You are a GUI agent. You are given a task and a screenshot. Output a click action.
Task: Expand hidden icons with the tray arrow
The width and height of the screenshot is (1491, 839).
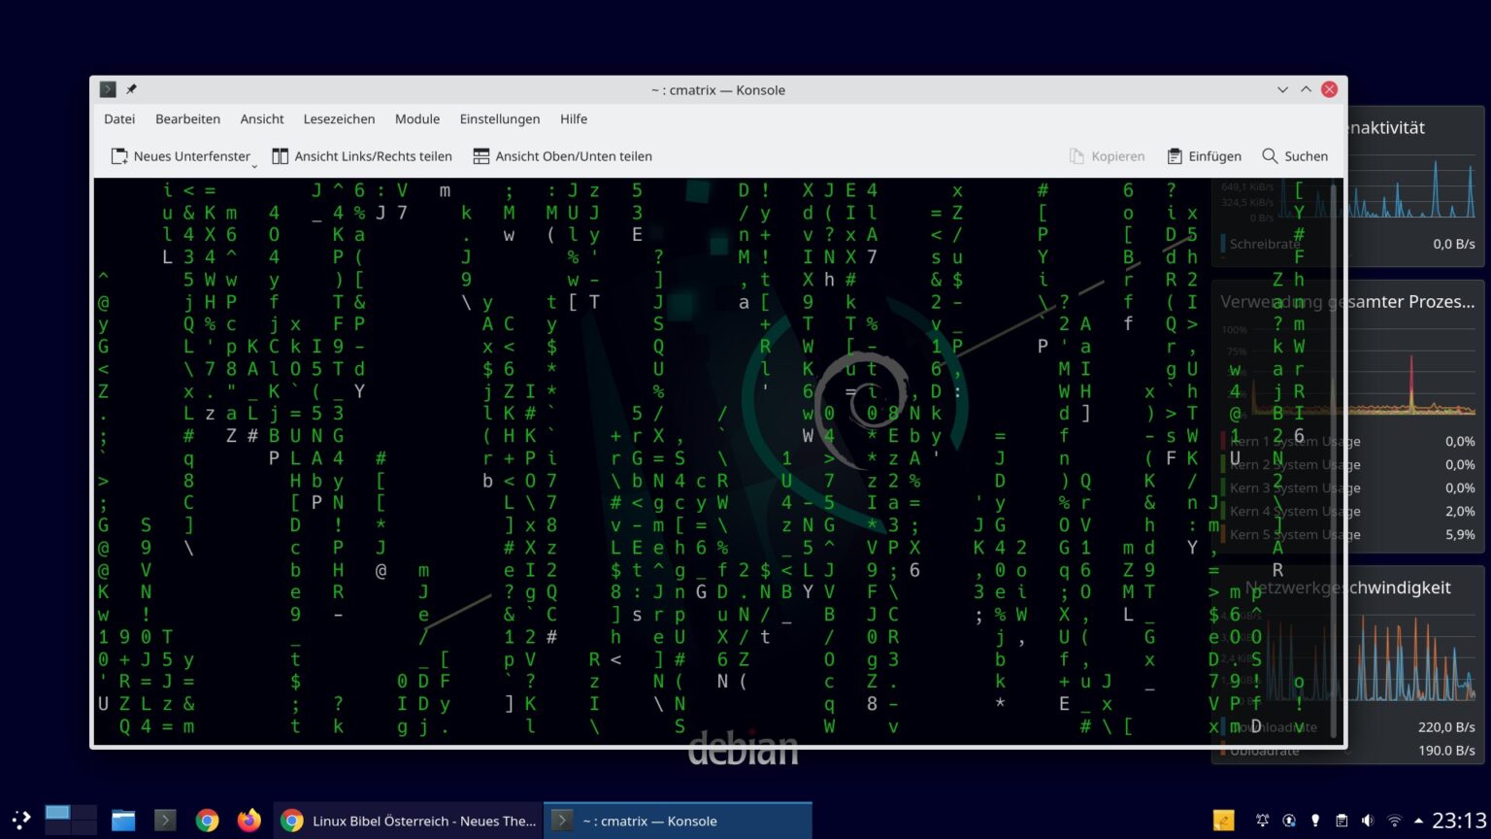[1418, 821]
